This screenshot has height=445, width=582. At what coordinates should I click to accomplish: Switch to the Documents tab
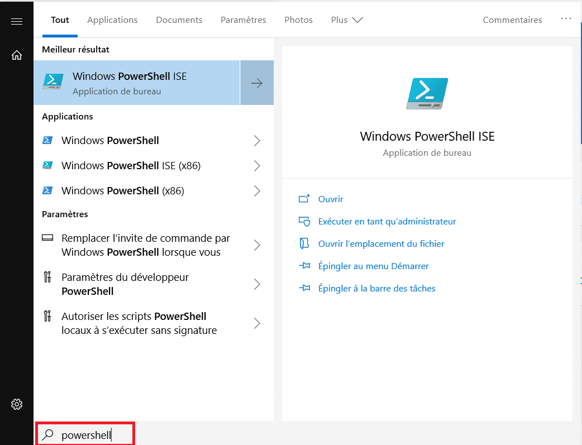click(179, 20)
